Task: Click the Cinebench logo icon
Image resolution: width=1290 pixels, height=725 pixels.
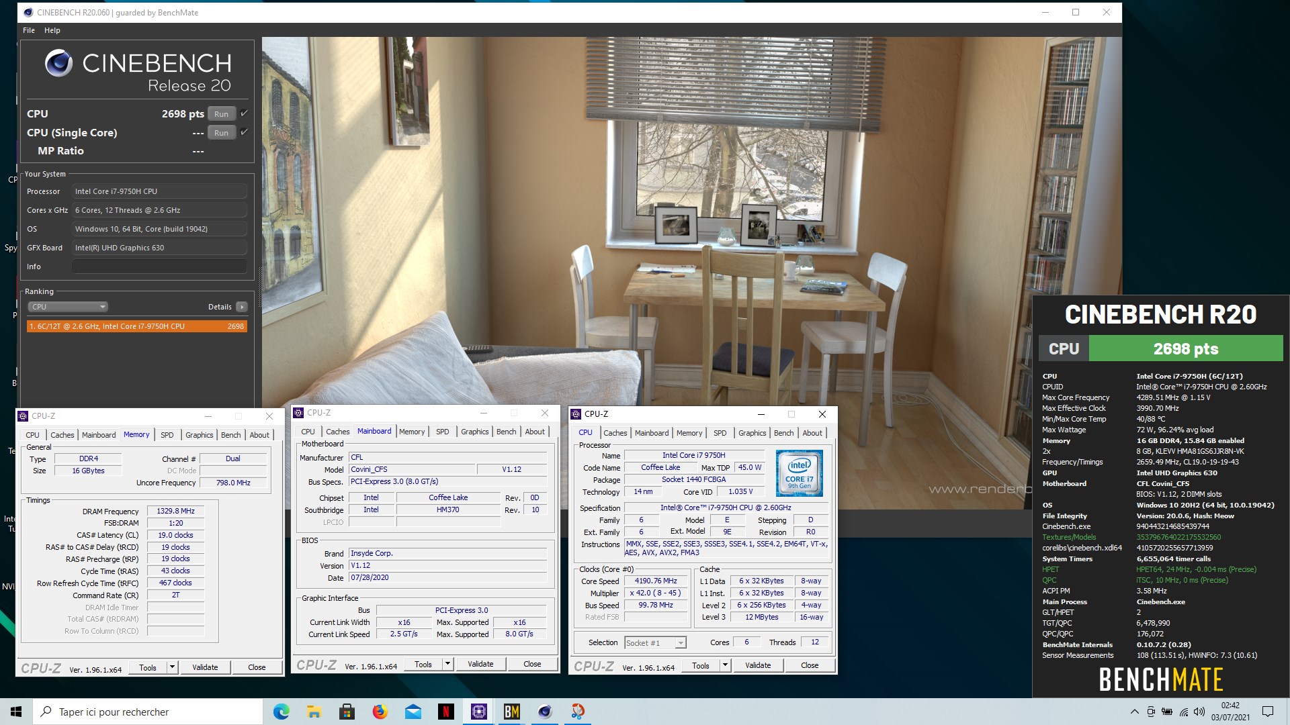Action: (x=58, y=64)
